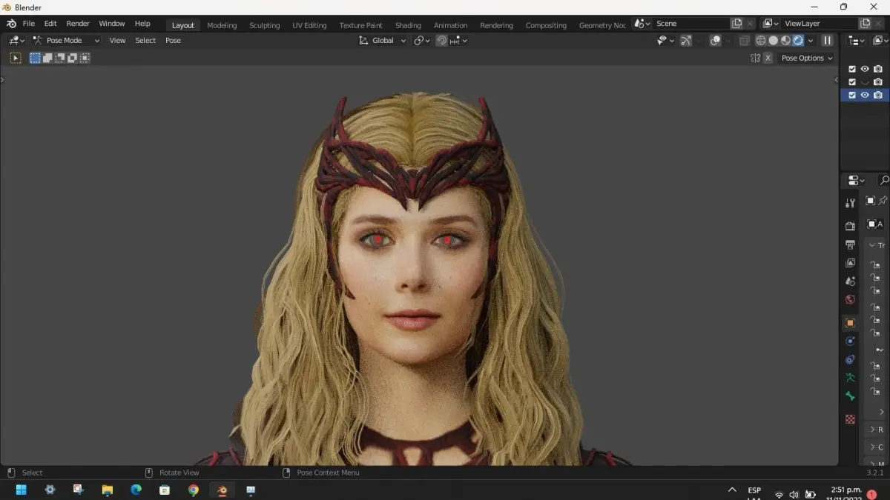Switch viewport to Solid shading

coord(774,41)
